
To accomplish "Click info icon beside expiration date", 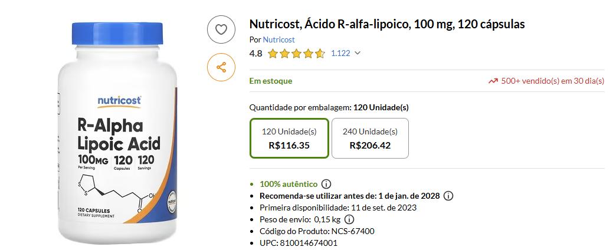I will 448,196.
